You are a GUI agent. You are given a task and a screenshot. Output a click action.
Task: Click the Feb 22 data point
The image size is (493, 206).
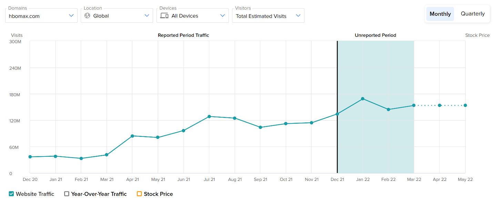(388, 109)
